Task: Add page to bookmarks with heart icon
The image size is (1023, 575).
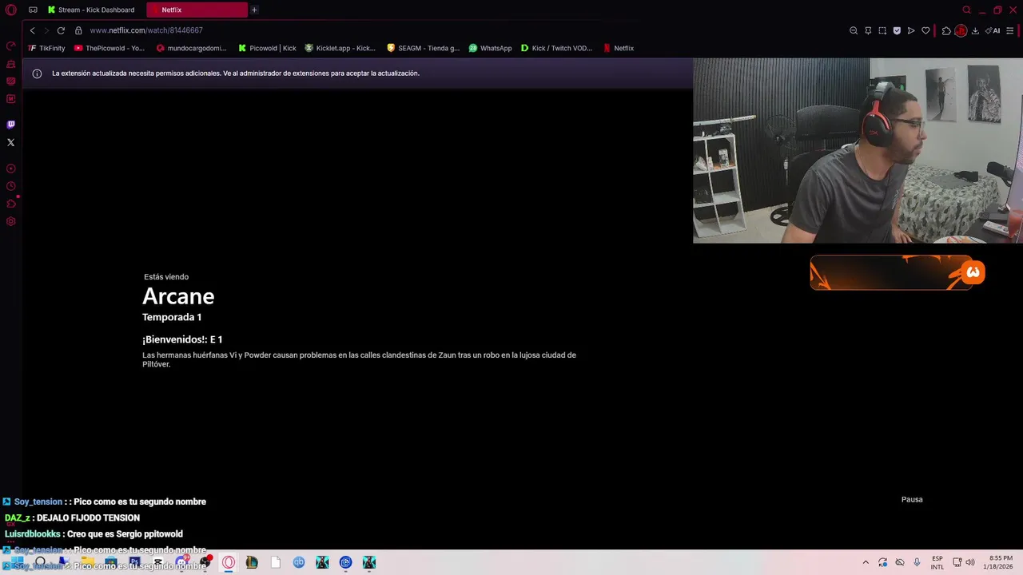Action: pos(925,30)
